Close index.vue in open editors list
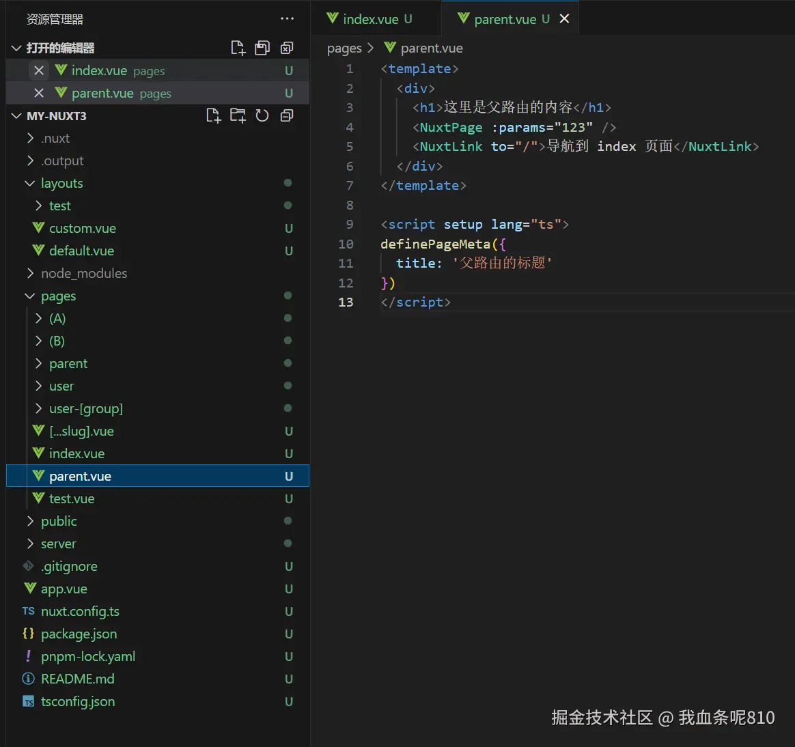795x747 pixels. (39, 70)
